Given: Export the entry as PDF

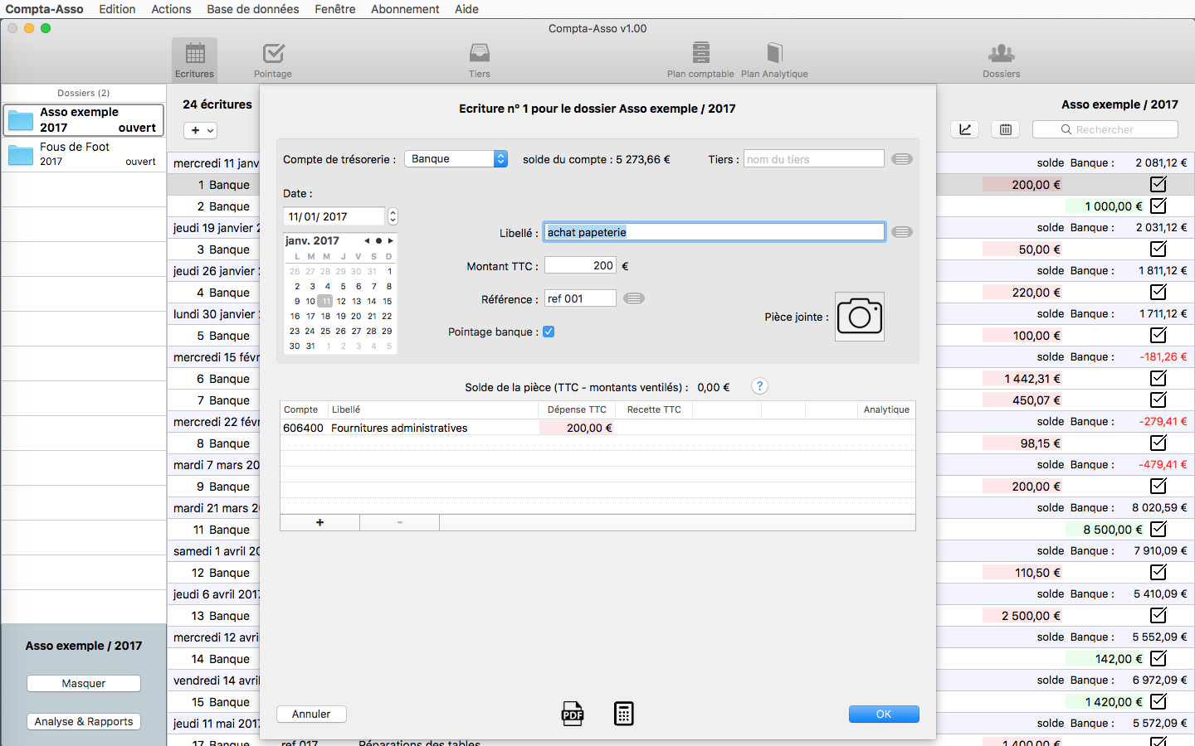Looking at the screenshot, I should 573,714.
